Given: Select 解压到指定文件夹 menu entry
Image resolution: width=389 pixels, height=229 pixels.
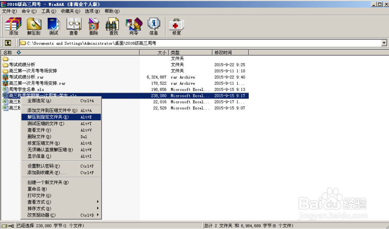Looking at the screenshot, I should (x=61, y=117).
